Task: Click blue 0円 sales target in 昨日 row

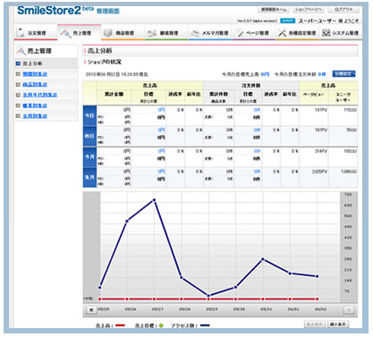Action: coord(161,130)
